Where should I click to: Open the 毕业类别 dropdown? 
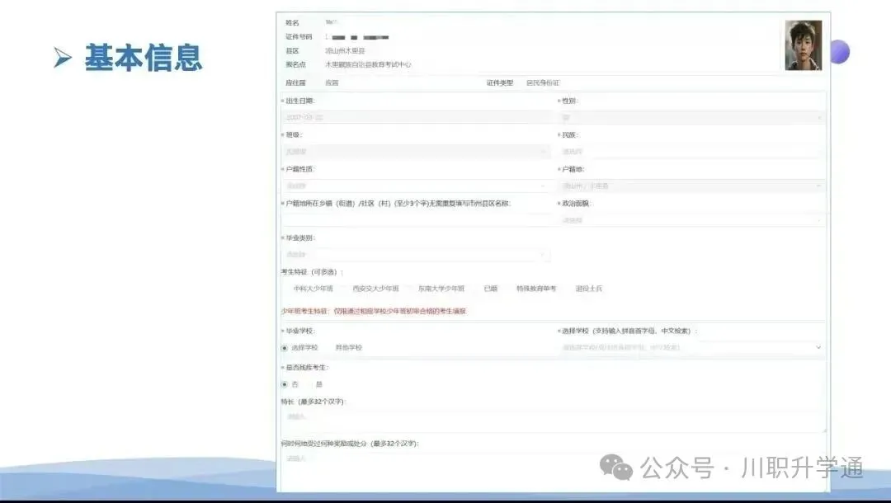(x=416, y=254)
